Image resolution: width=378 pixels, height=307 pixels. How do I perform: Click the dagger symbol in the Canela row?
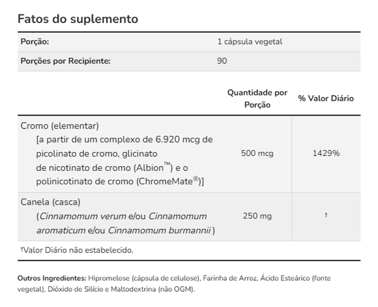pos(326,215)
